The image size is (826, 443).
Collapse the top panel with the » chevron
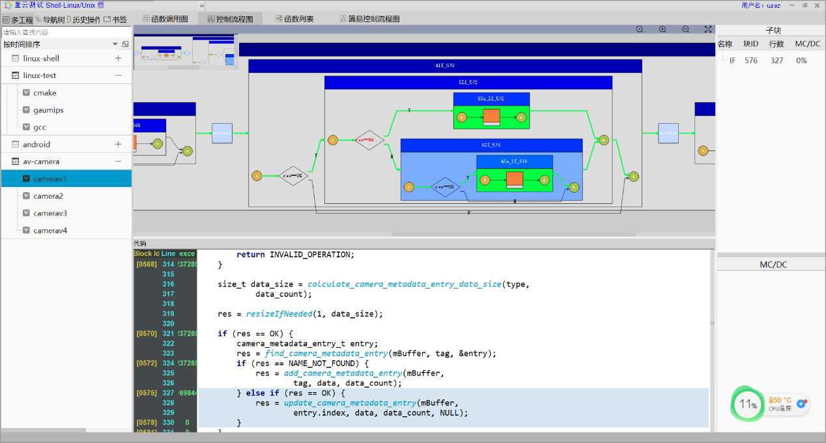tap(202, 5)
